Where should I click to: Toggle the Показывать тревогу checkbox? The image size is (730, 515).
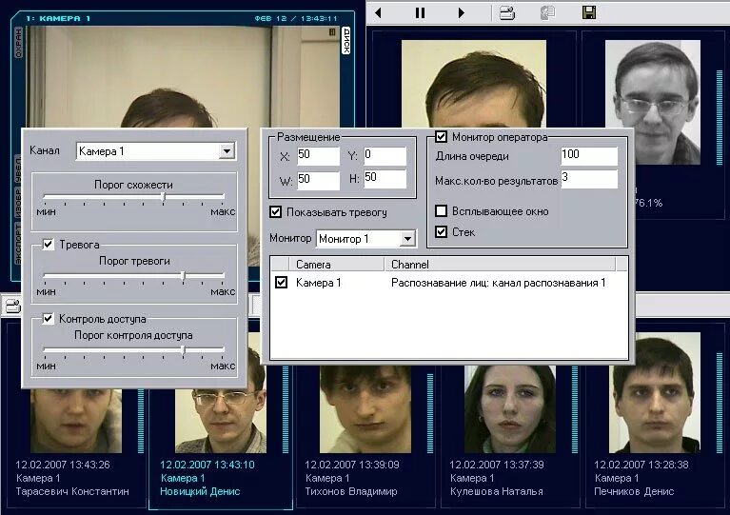[x=276, y=212]
